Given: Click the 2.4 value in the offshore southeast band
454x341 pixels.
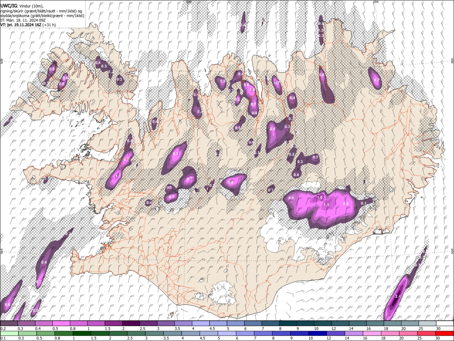Looking at the screenshot, I should [398, 296].
